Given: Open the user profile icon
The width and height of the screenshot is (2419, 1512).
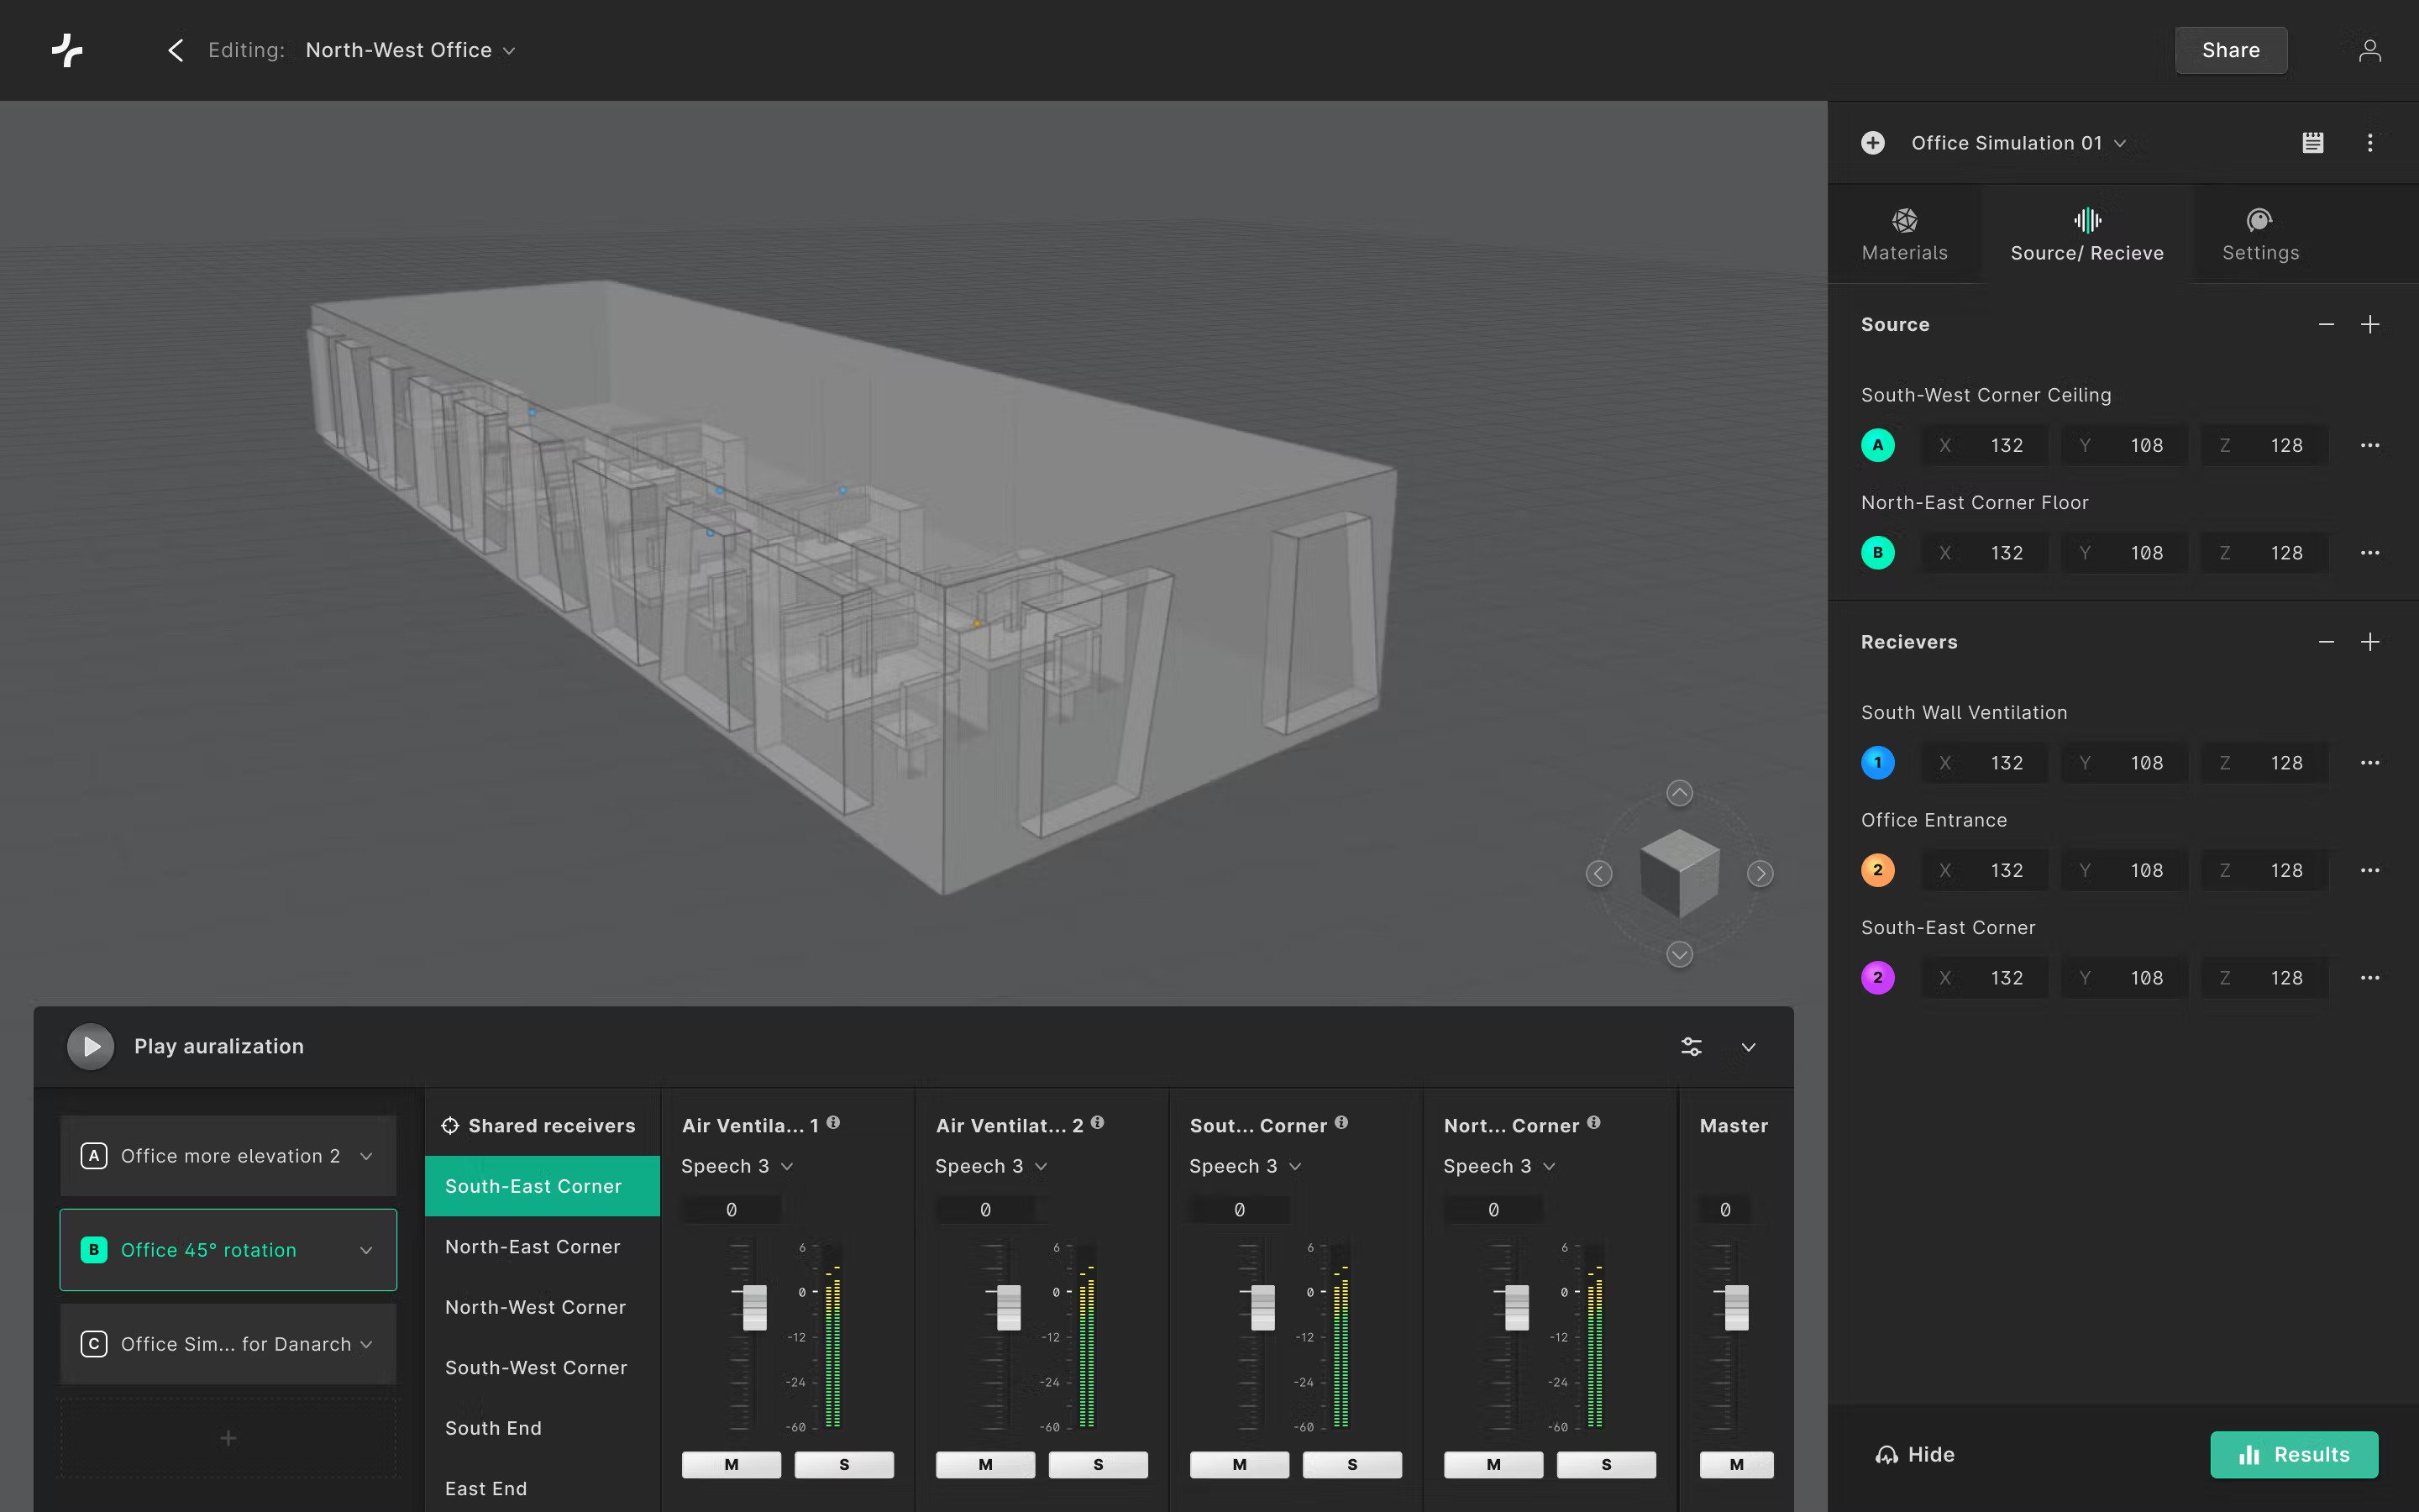Looking at the screenshot, I should point(2370,50).
